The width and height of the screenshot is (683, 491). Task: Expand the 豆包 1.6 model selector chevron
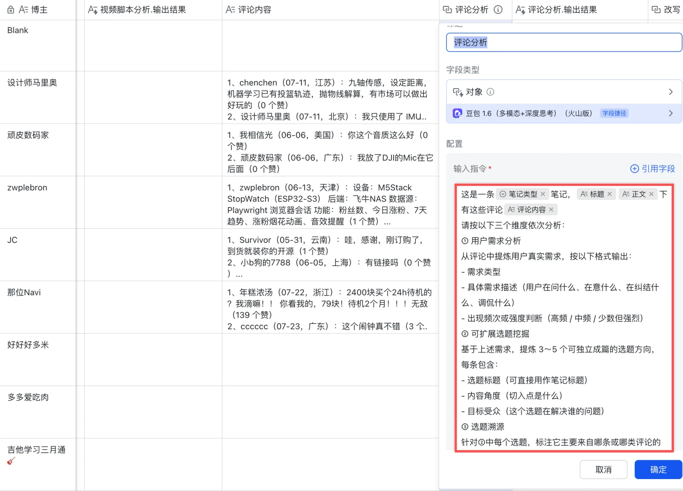pyautogui.click(x=671, y=113)
